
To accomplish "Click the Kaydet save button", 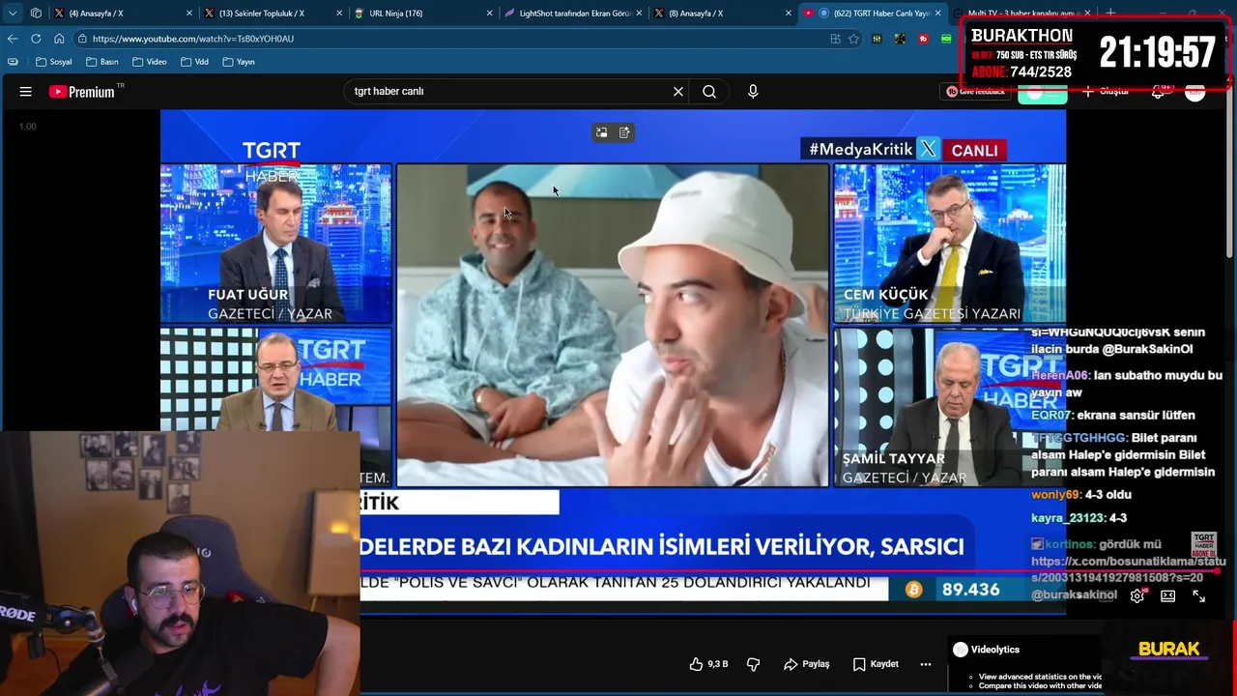I will 876,664.
